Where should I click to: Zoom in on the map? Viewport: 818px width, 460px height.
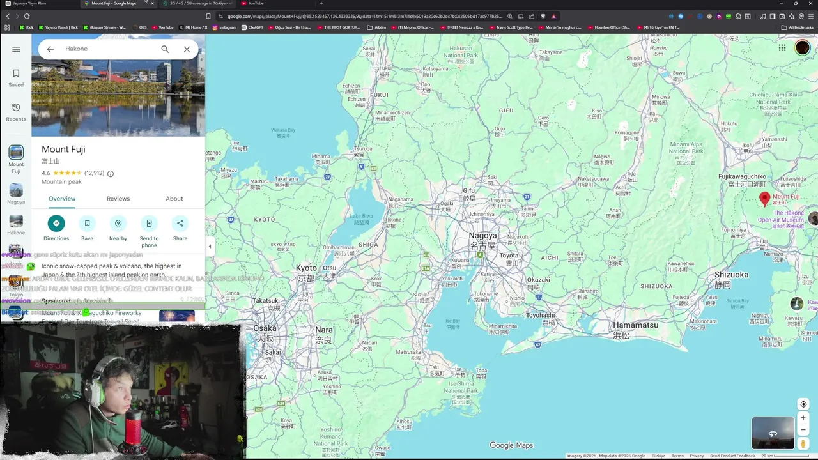[x=803, y=418]
